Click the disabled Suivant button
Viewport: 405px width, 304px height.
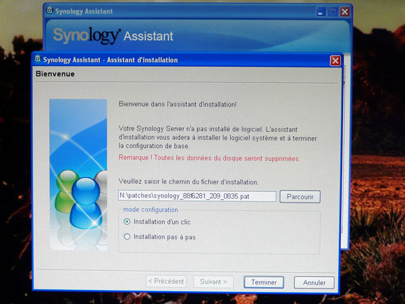(213, 282)
